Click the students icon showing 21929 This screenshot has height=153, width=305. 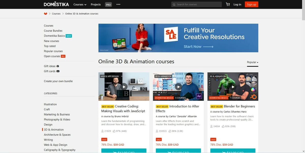102,131
